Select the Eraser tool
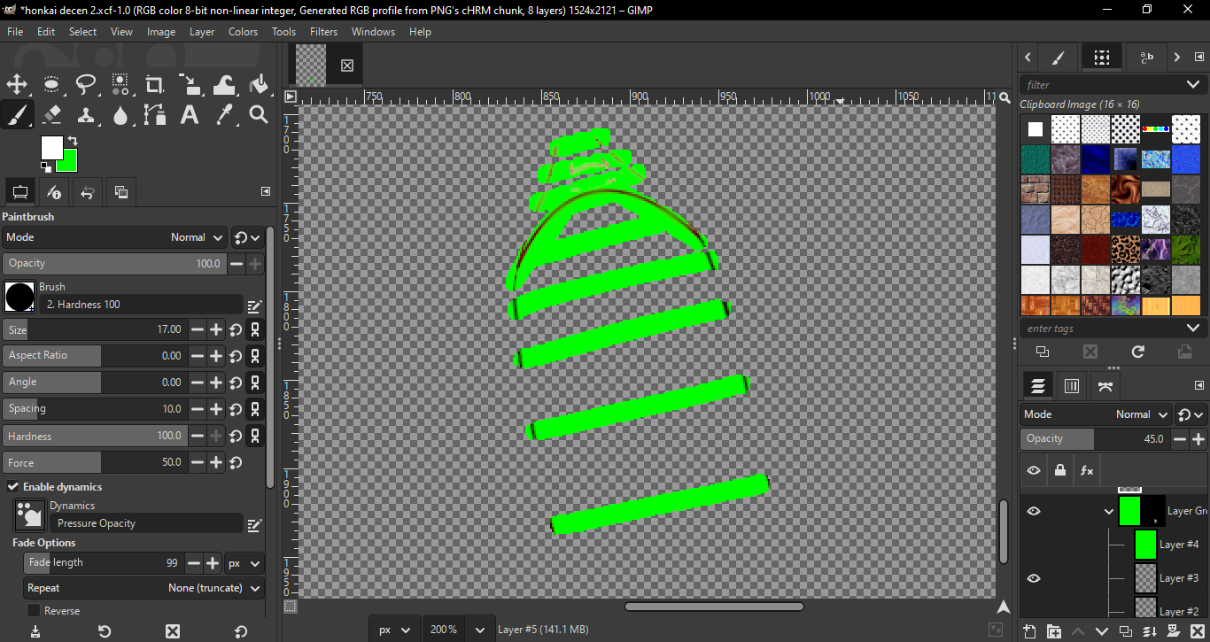This screenshot has width=1210, height=642. coord(51,114)
